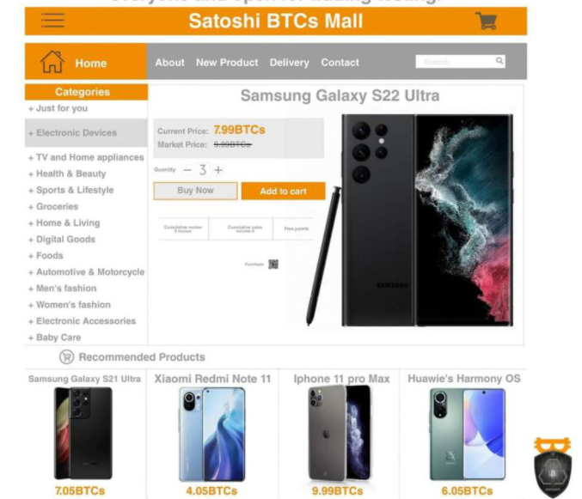Expand the Automotive & Motorcycle category

(x=87, y=272)
